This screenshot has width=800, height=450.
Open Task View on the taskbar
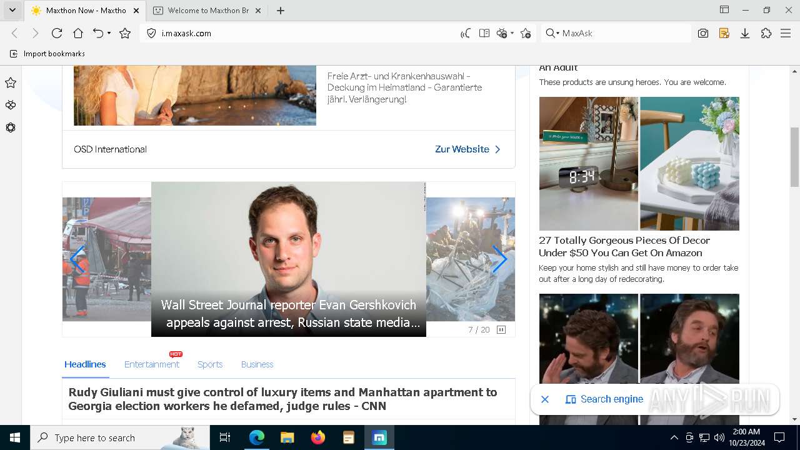225,437
